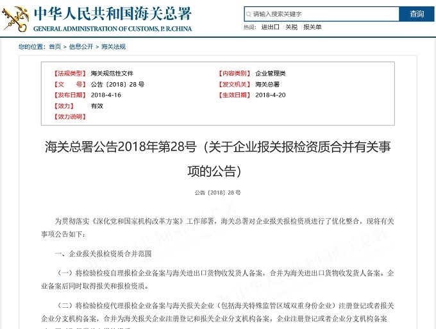Click the label 您的位置:
436x329 pixels.
tap(32, 47)
